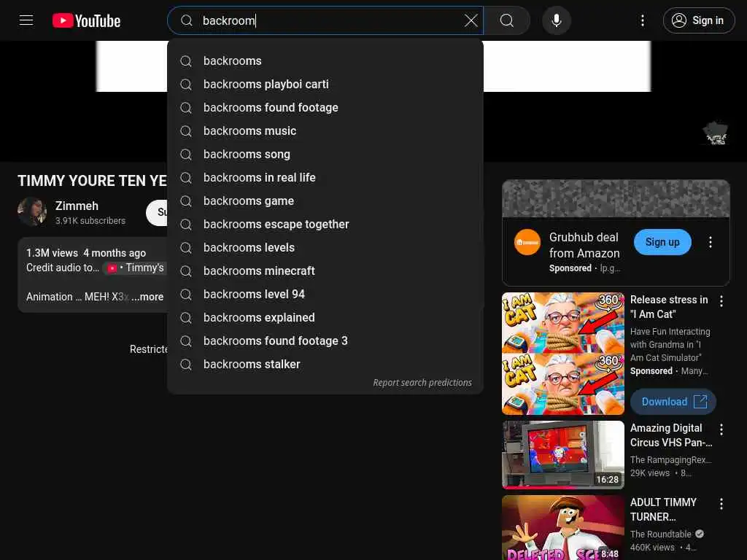Choose 'backrooms escape together' suggestion

325,225
